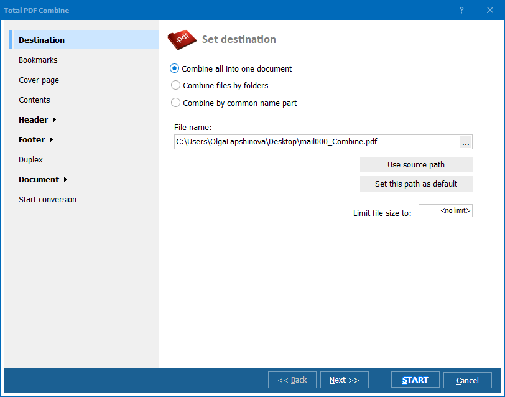Switch to Duplex settings

(x=30, y=160)
